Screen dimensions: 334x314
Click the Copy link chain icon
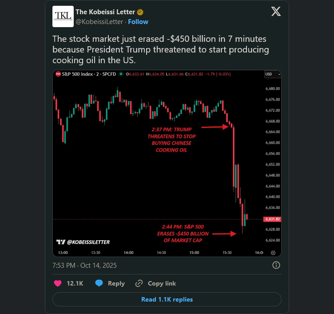pyautogui.click(x=139, y=283)
